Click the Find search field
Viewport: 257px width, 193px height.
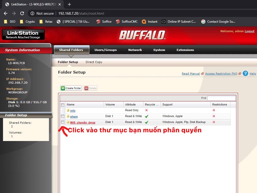pos(222,98)
